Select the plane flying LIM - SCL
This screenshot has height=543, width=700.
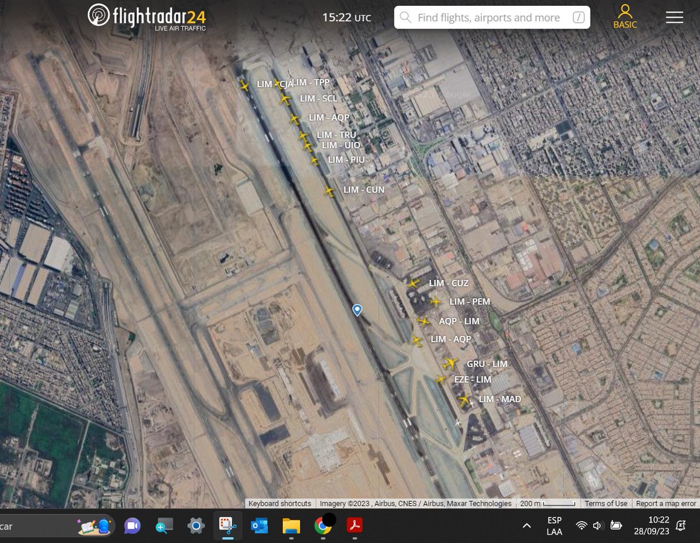[x=286, y=99]
